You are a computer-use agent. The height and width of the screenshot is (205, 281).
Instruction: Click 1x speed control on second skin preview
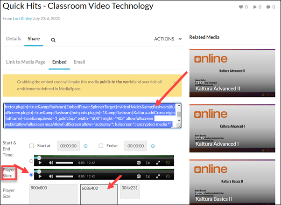coord(148,176)
